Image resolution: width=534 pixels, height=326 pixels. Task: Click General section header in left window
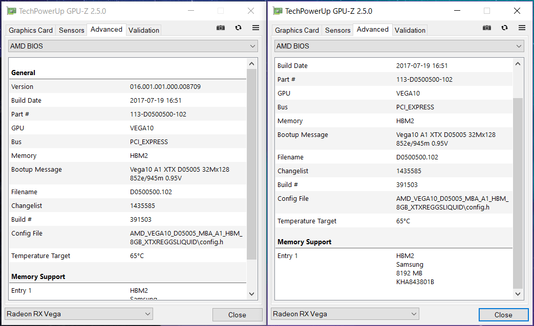click(x=23, y=73)
